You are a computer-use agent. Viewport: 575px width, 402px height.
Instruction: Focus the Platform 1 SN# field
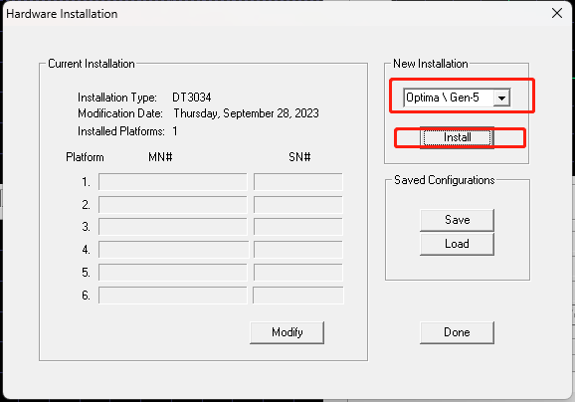(298, 182)
